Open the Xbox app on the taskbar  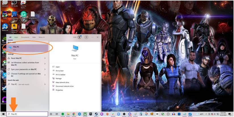(85, 114)
